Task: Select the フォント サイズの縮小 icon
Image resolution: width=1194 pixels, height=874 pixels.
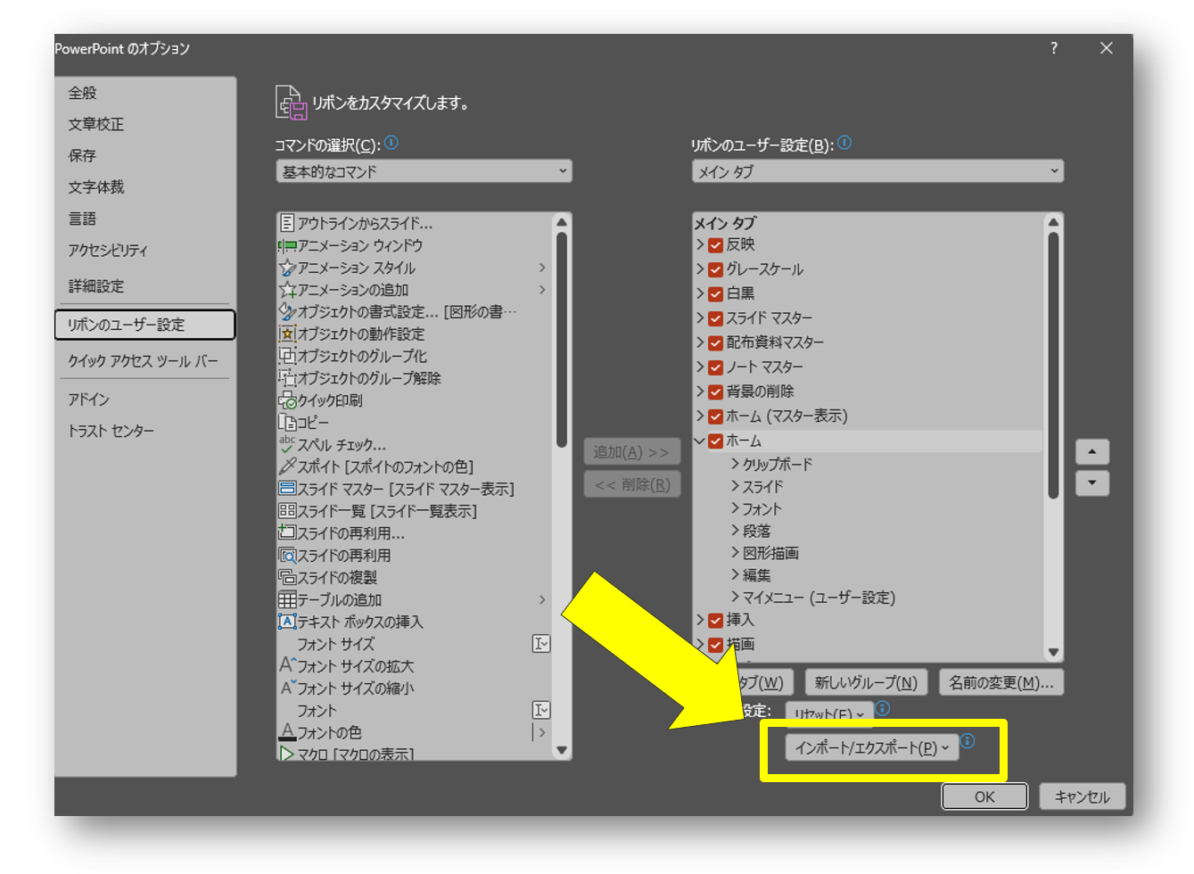Action: pyautogui.click(x=287, y=688)
